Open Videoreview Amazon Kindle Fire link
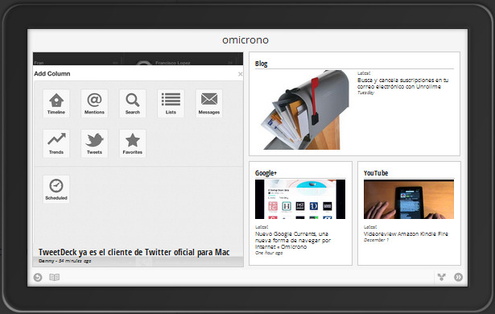The image size is (495, 314). tap(406, 234)
